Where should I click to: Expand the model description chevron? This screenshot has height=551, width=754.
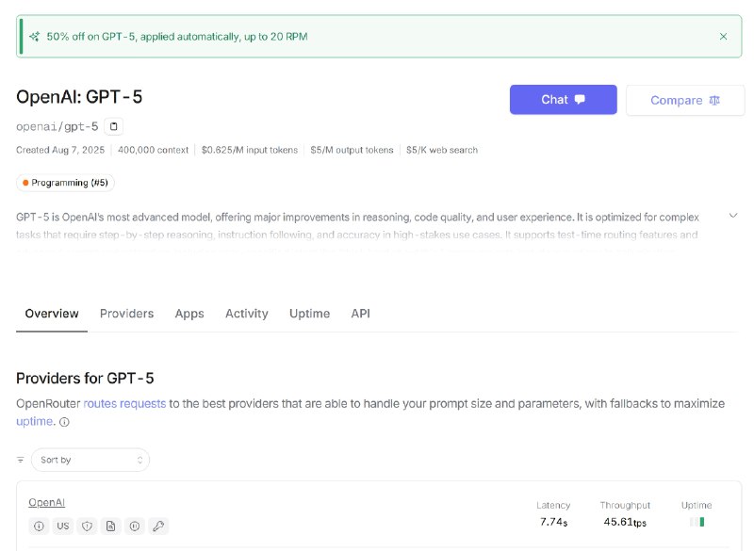(733, 215)
